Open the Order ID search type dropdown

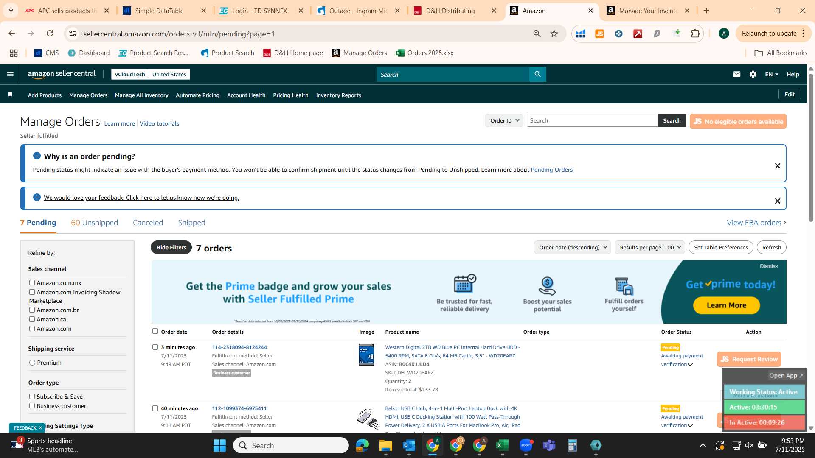tap(504, 120)
